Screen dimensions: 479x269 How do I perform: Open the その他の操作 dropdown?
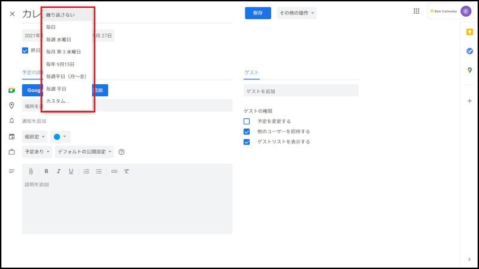click(x=296, y=13)
